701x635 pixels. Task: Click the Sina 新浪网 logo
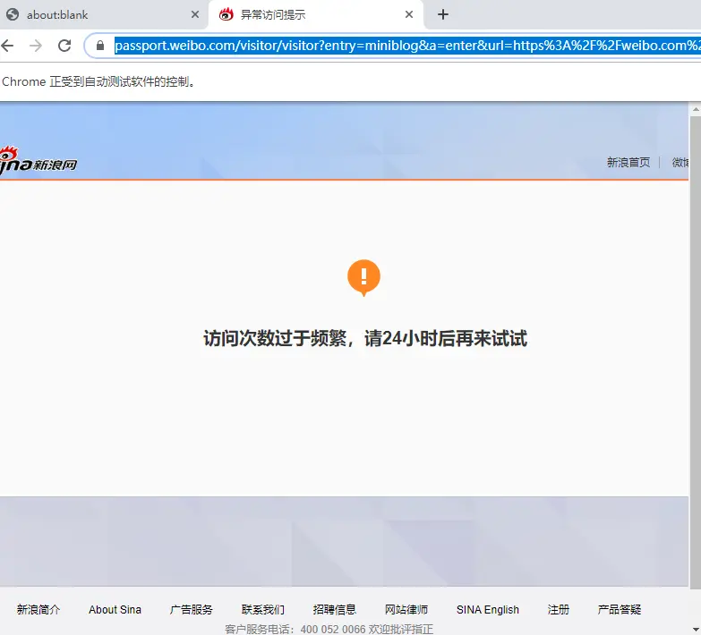[x=38, y=161]
